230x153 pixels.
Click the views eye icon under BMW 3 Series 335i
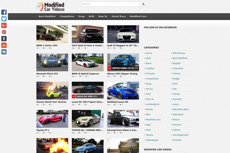[38, 48]
